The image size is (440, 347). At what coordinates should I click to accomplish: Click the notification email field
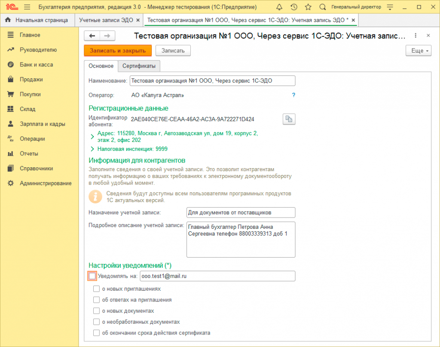tap(217, 276)
